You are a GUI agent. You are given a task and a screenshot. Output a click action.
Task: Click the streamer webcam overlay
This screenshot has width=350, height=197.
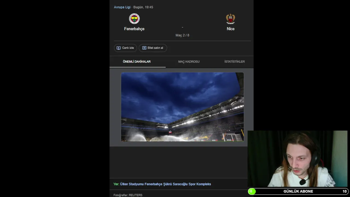pos(297,159)
